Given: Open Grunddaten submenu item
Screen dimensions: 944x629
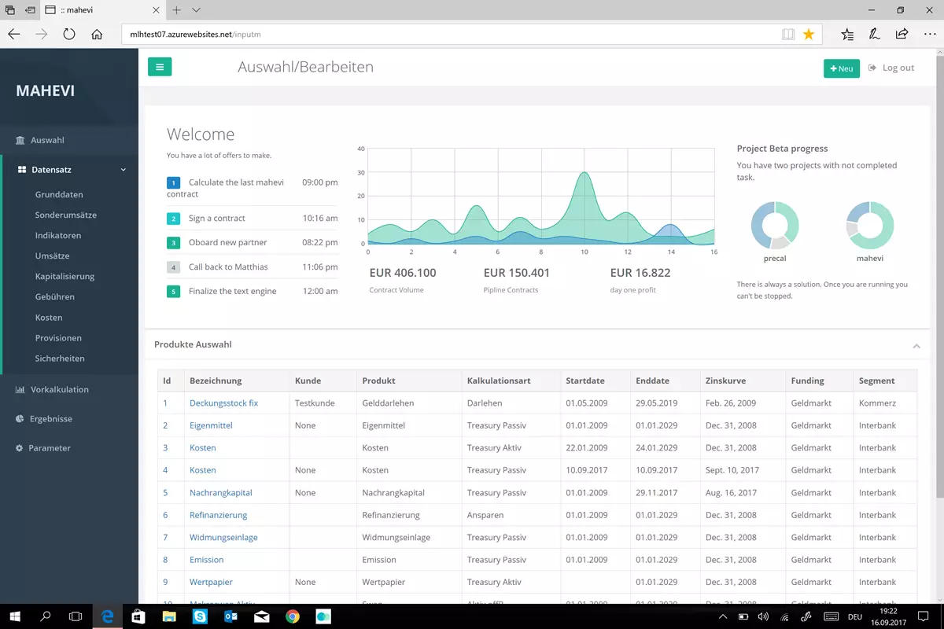Looking at the screenshot, I should 59,194.
